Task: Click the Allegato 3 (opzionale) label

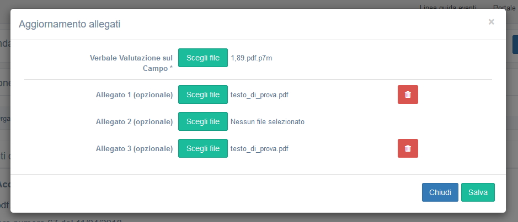Action: point(134,149)
